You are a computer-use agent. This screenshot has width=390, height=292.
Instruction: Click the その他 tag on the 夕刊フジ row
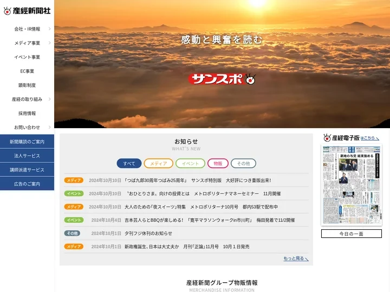pos(72,233)
